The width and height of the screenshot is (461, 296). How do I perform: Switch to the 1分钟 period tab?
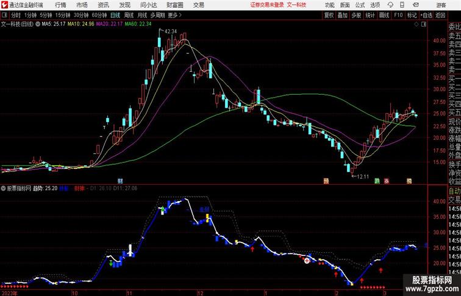pos(30,15)
